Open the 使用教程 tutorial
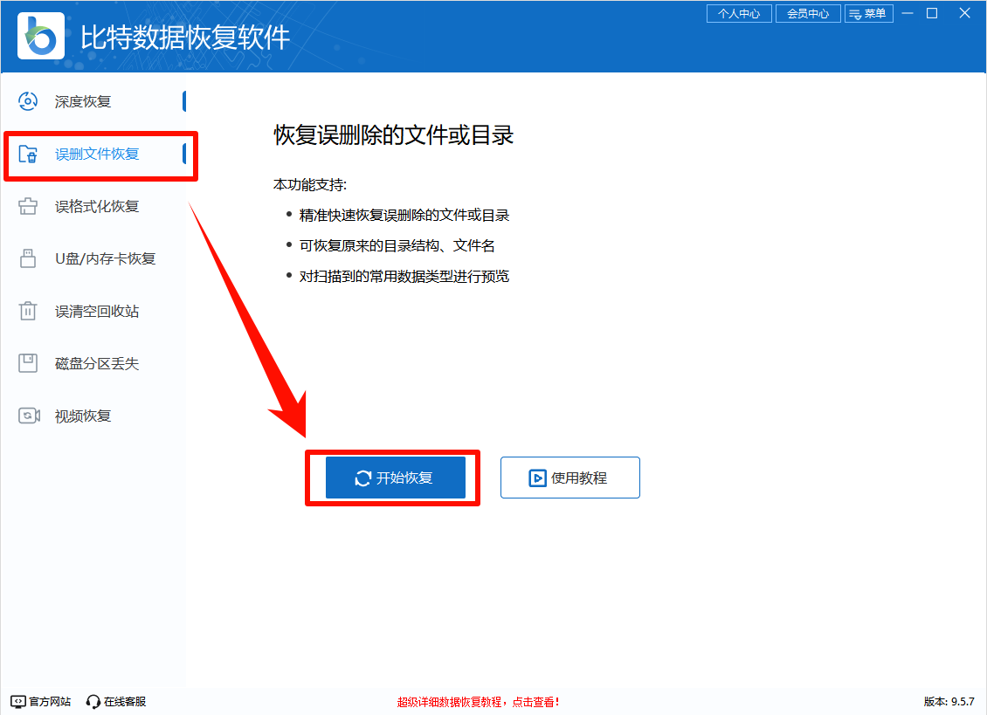 (569, 477)
